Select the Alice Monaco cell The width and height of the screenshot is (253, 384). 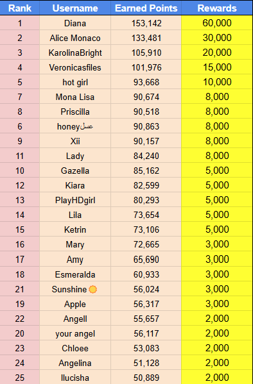click(x=75, y=38)
